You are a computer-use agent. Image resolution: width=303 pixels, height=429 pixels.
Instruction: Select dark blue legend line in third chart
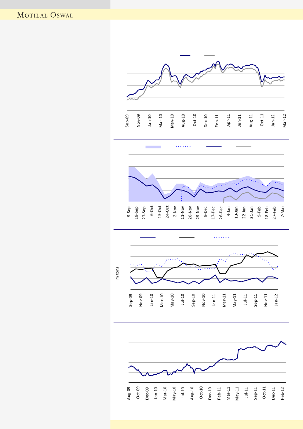click(147, 237)
